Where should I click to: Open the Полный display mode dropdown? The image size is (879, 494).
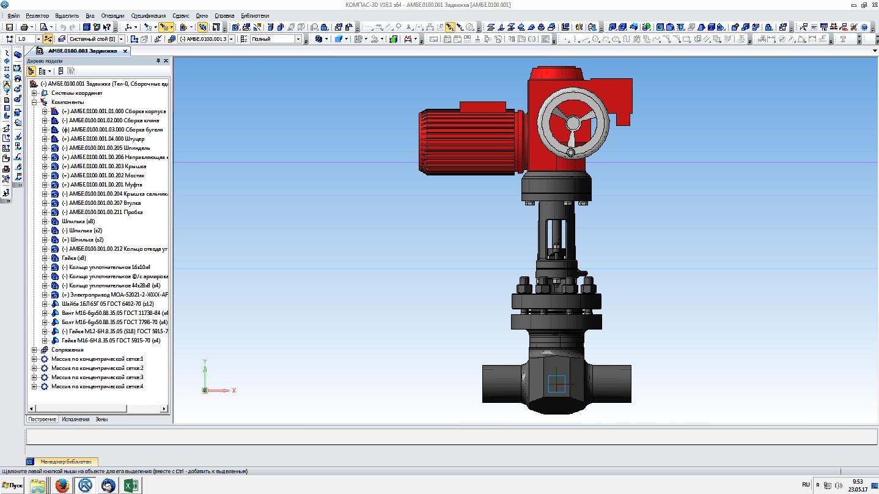coord(298,39)
